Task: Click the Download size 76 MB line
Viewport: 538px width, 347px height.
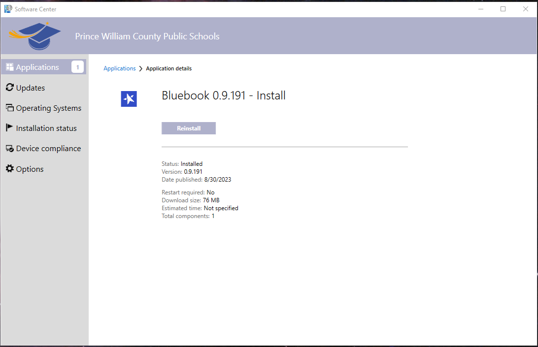Action: coord(191,200)
